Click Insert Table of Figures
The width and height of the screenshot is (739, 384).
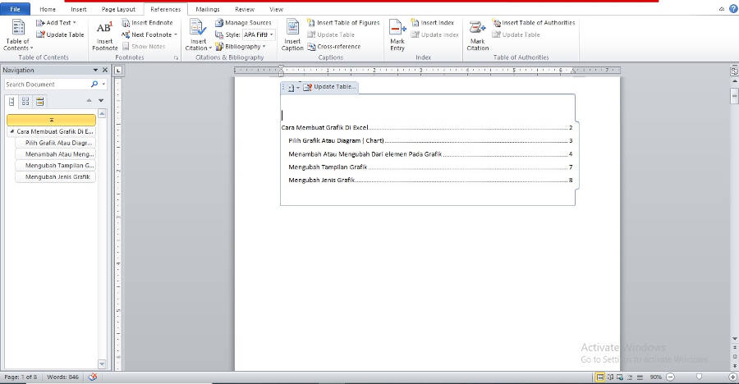[x=343, y=23]
